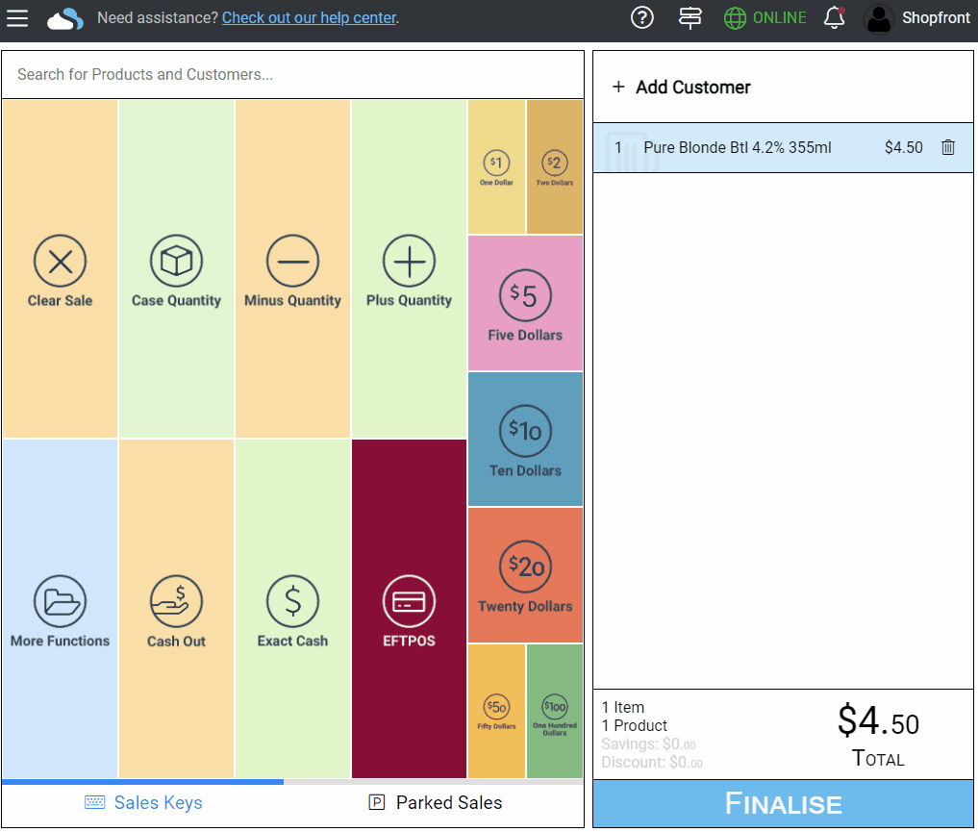Click the '1 Product' summary text
This screenshot has height=832, width=978.
(x=635, y=725)
